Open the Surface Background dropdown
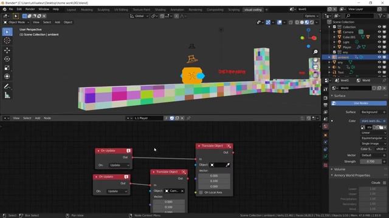This screenshot has width=389, height=218. pos(373,112)
